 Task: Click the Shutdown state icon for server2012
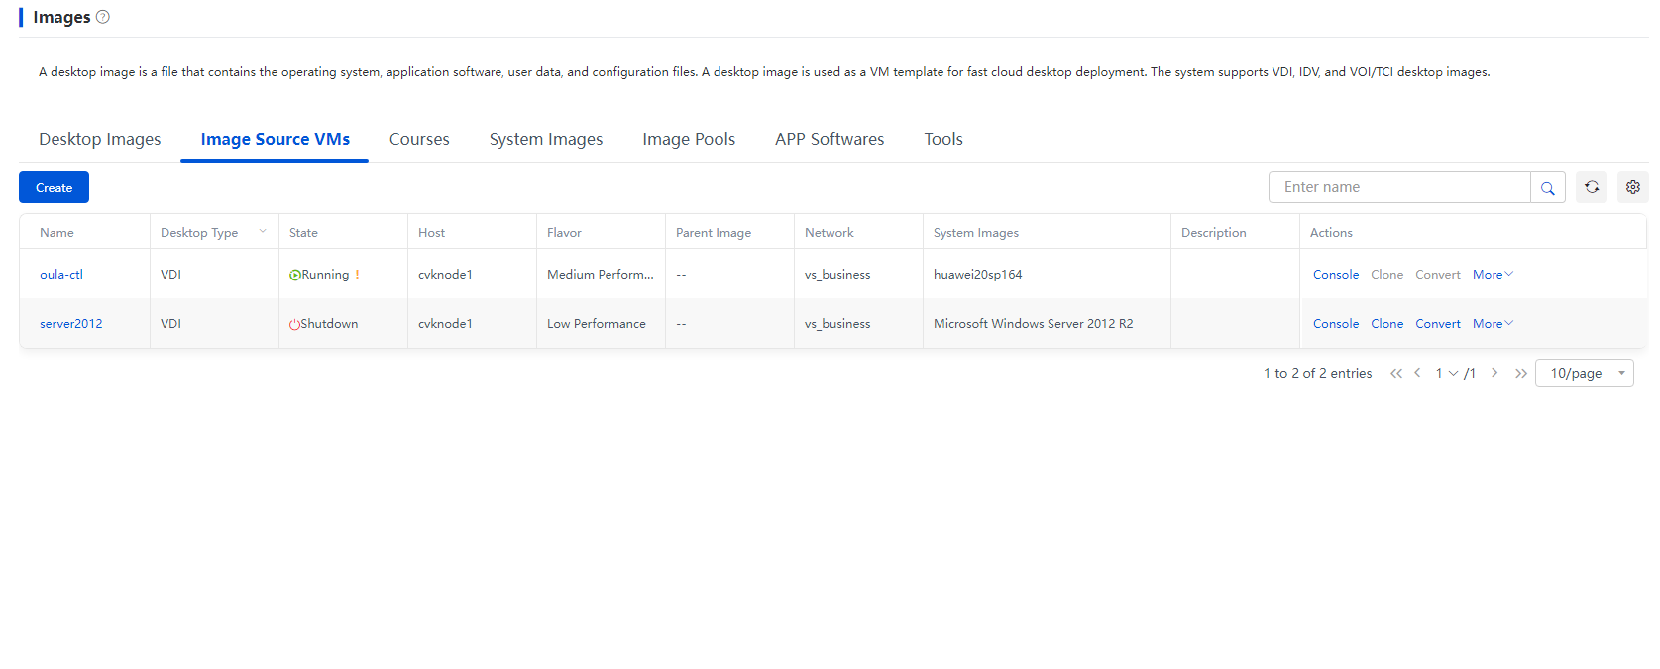294,324
